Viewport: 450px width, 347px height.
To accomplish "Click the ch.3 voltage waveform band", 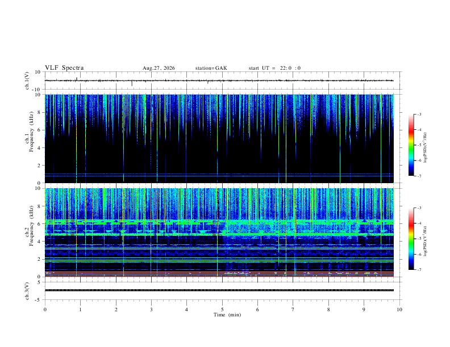I will pyautogui.click(x=219, y=290).
